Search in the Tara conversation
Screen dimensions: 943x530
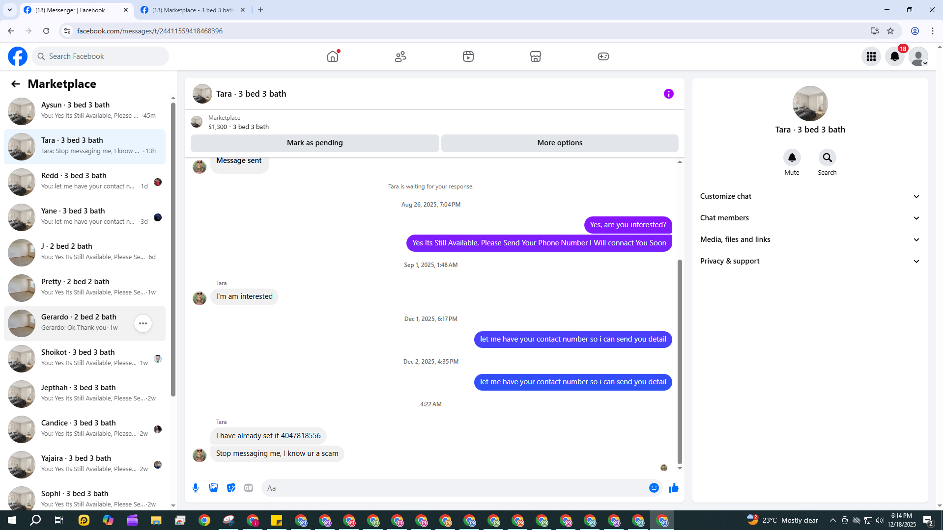click(828, 158)
